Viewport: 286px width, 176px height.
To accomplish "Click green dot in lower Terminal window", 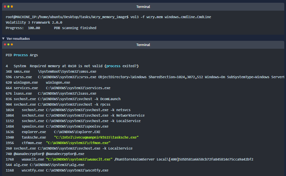I will point(8,45).
